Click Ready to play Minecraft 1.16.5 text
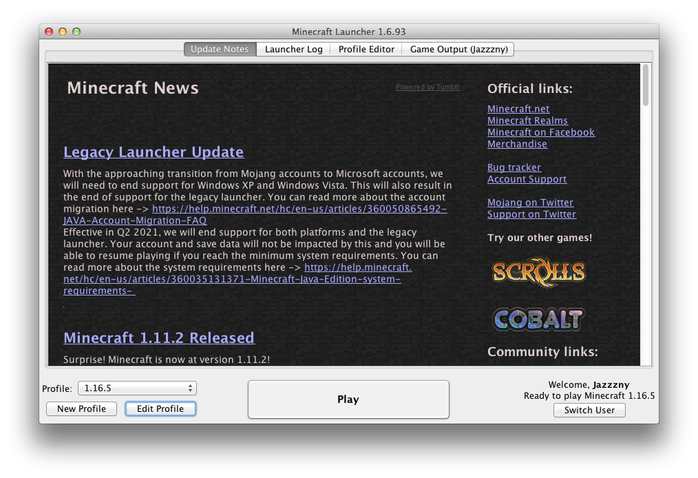This screenshot has height=478, width=698. click(x=589, y=395)
